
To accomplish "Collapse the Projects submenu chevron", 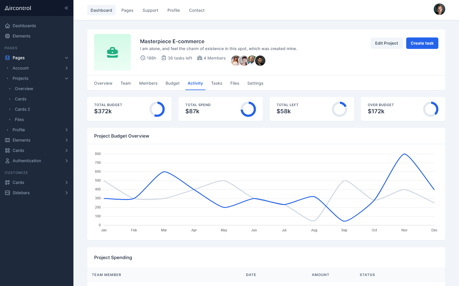I will click(66, 78).
